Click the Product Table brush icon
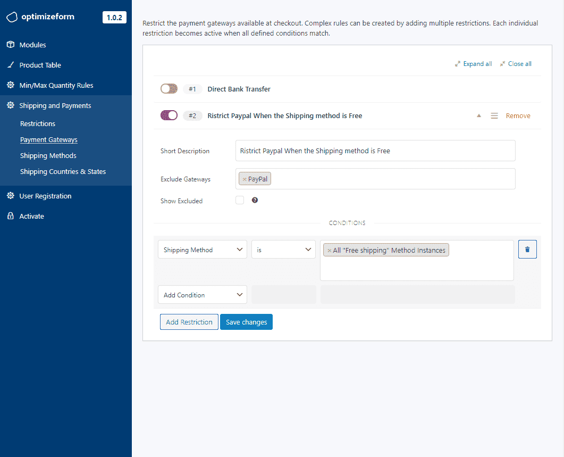The width and height of the screenshot is (564, 457). [x=11, y=65]
